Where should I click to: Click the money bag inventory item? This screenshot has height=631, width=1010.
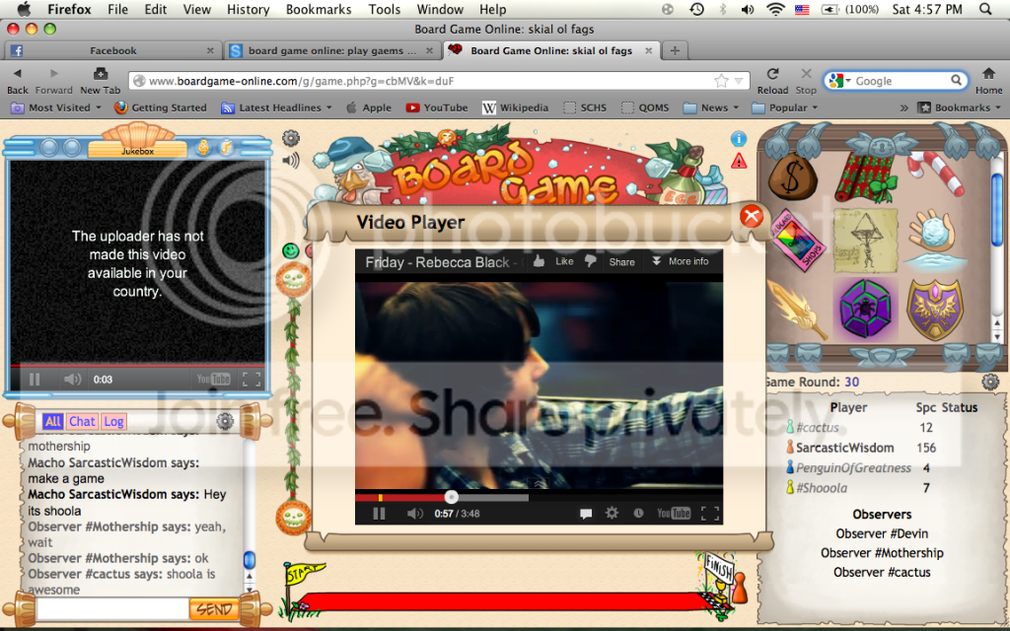[792, 176]
